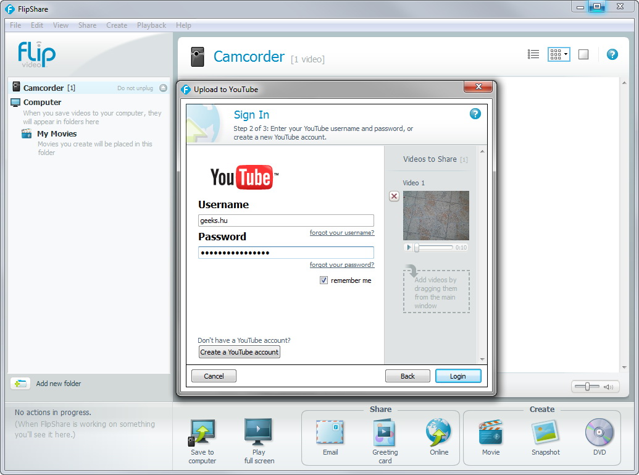Click the Username input field

coord(286,221)
